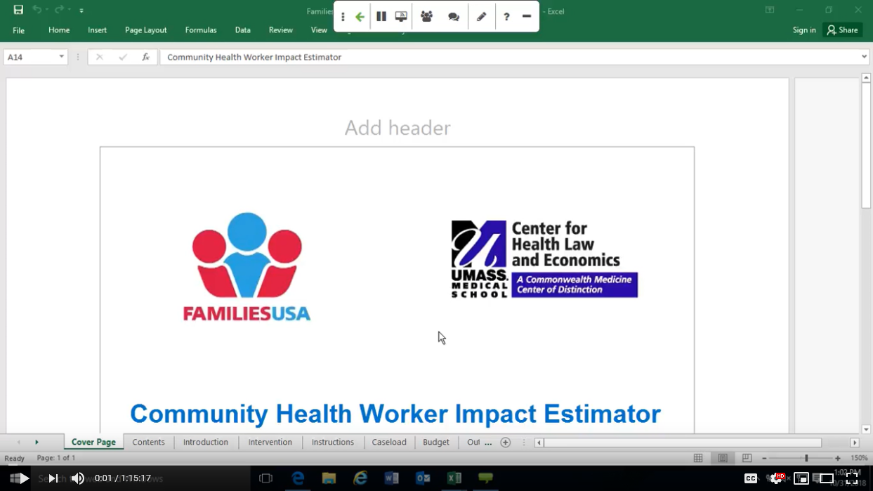Viewport: 873px width, 491px height.
Task: Open the Review ribbon tab
Action: (x=281, y=30)
